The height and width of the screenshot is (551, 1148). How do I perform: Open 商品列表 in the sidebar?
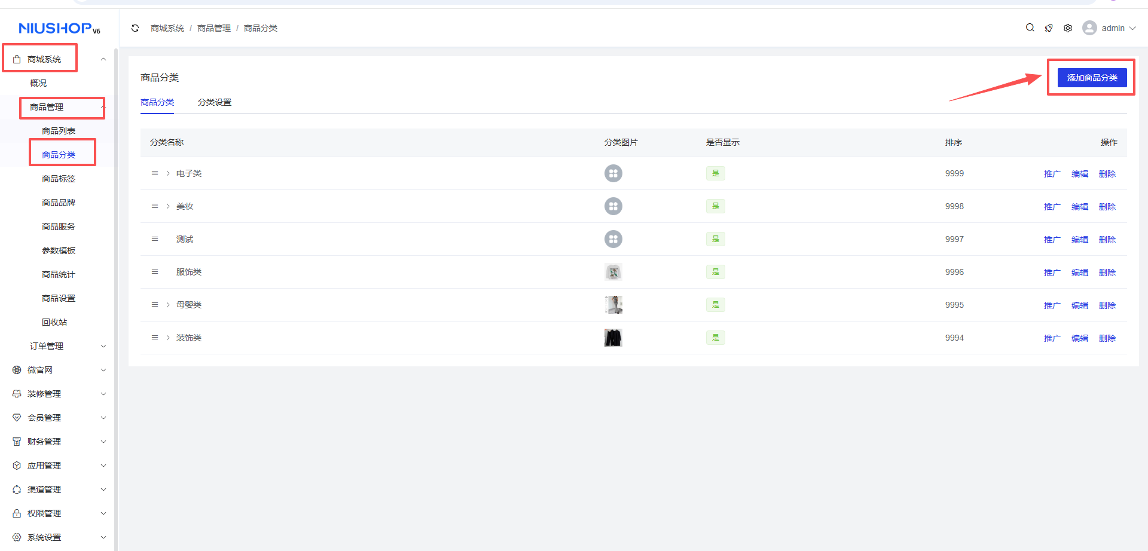coord(59,131)
